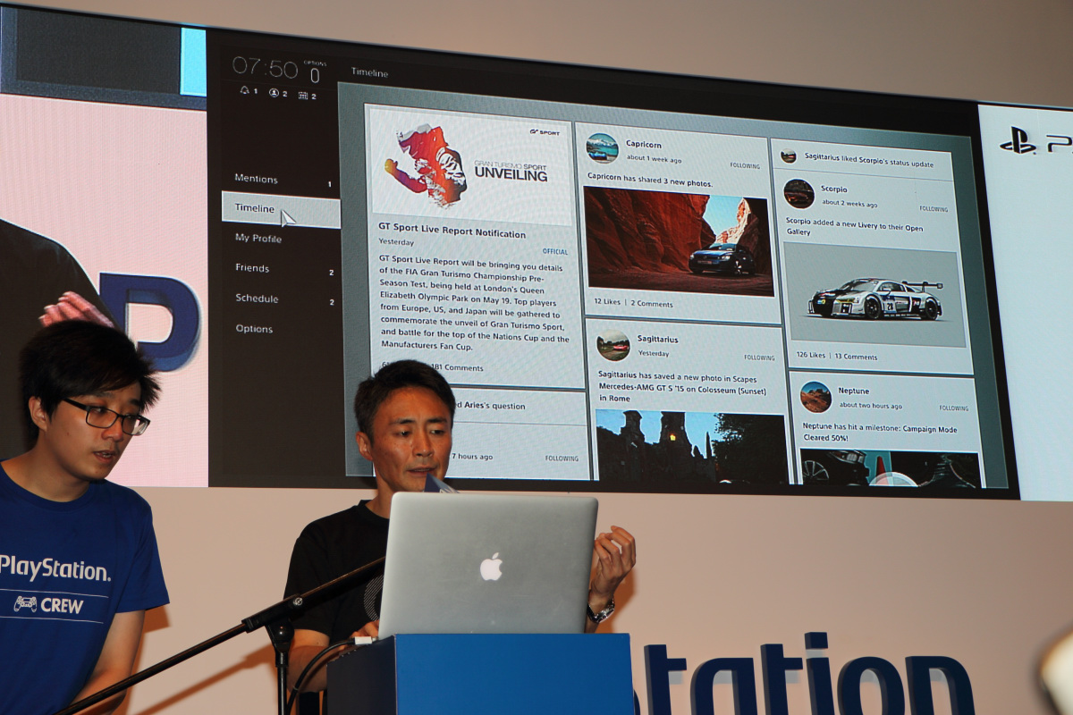Image resolution: width=1073 pixels, height=715 pixels.
Task: Click 'about 1 week ago' on Capricorn post
Action: tap(654, 158)
